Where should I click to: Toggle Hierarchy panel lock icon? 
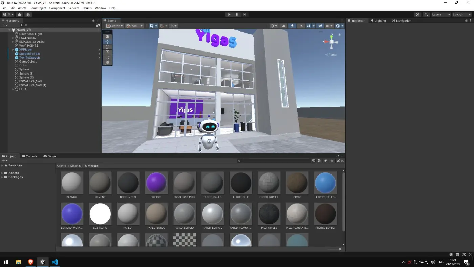pos(94,21)
